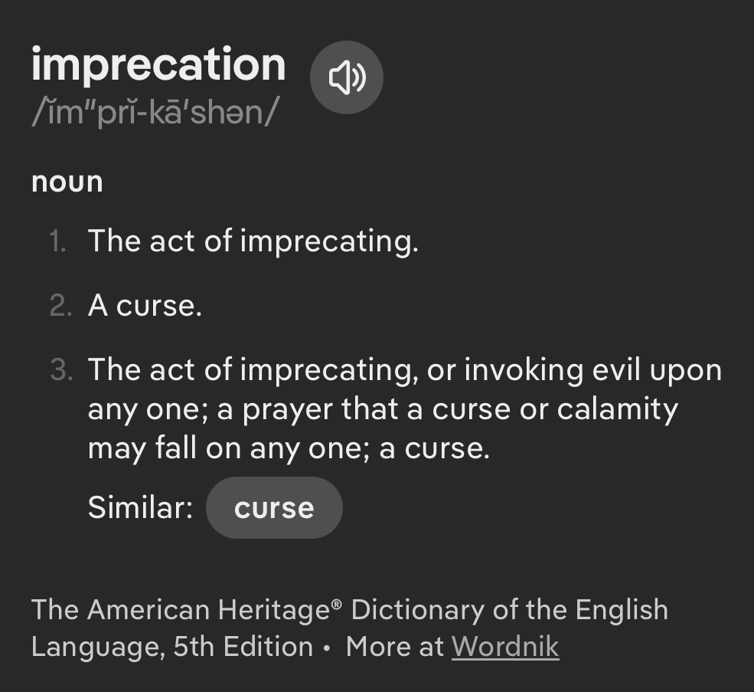Click the number marker for definition 3
754x692 pixels.
point(60,371)
